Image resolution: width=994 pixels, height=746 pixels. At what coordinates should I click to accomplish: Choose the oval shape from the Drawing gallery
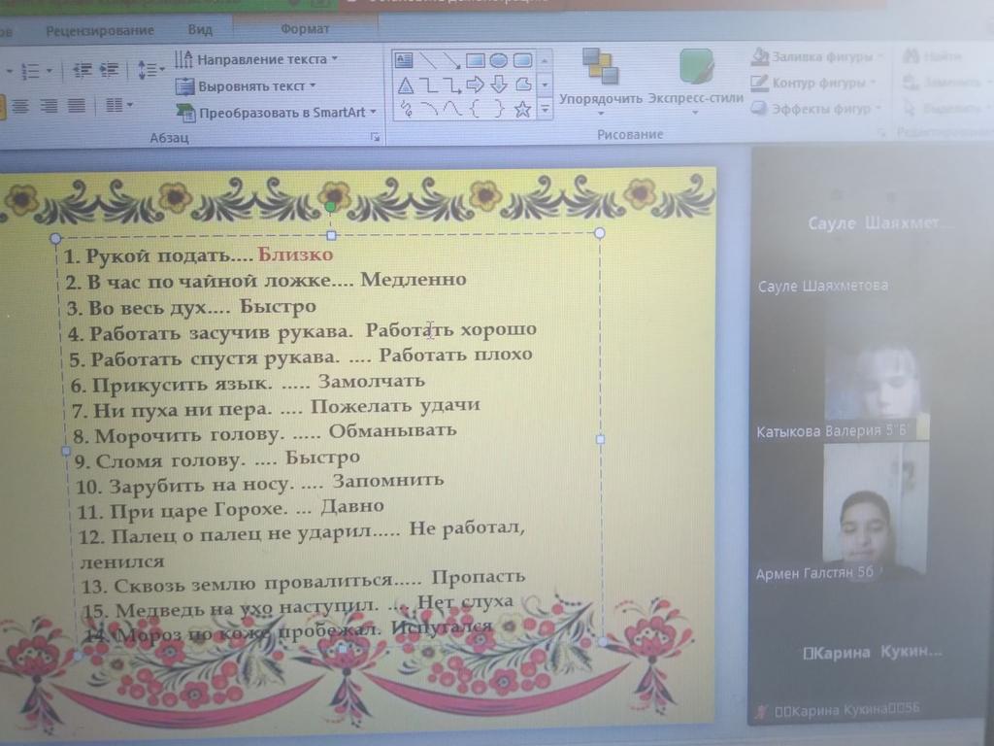498,60
